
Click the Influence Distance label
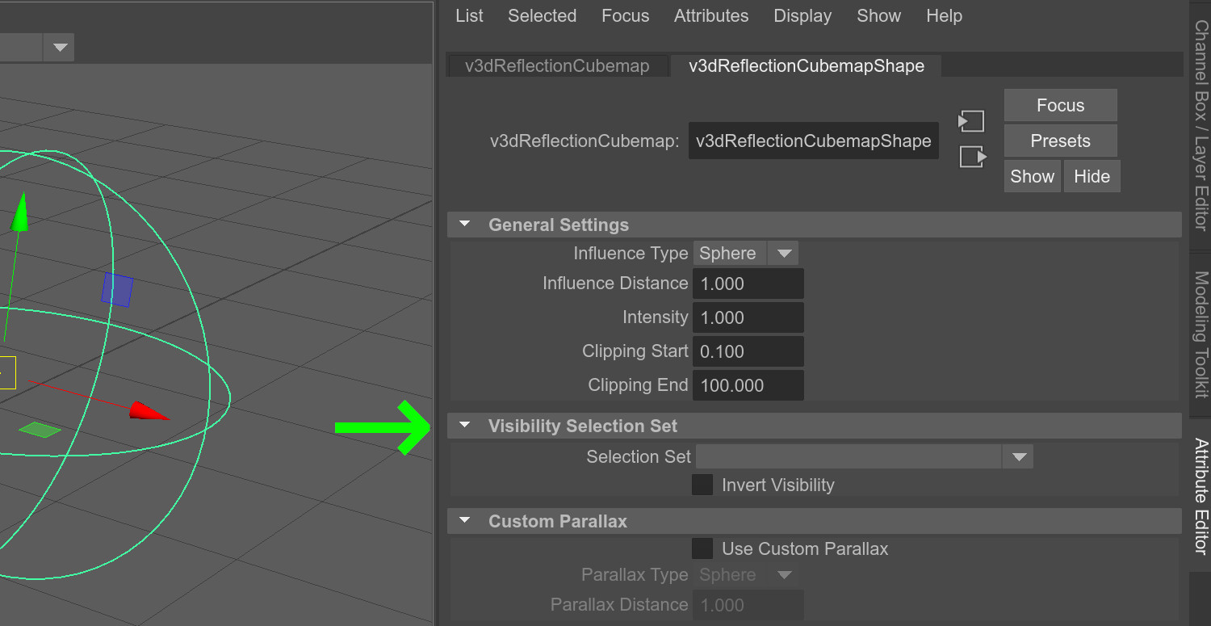(x=615, y=284)
